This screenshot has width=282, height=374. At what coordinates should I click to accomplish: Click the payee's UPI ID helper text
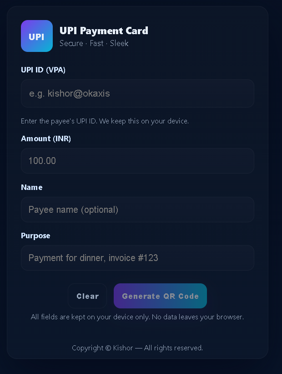(105, 121)
